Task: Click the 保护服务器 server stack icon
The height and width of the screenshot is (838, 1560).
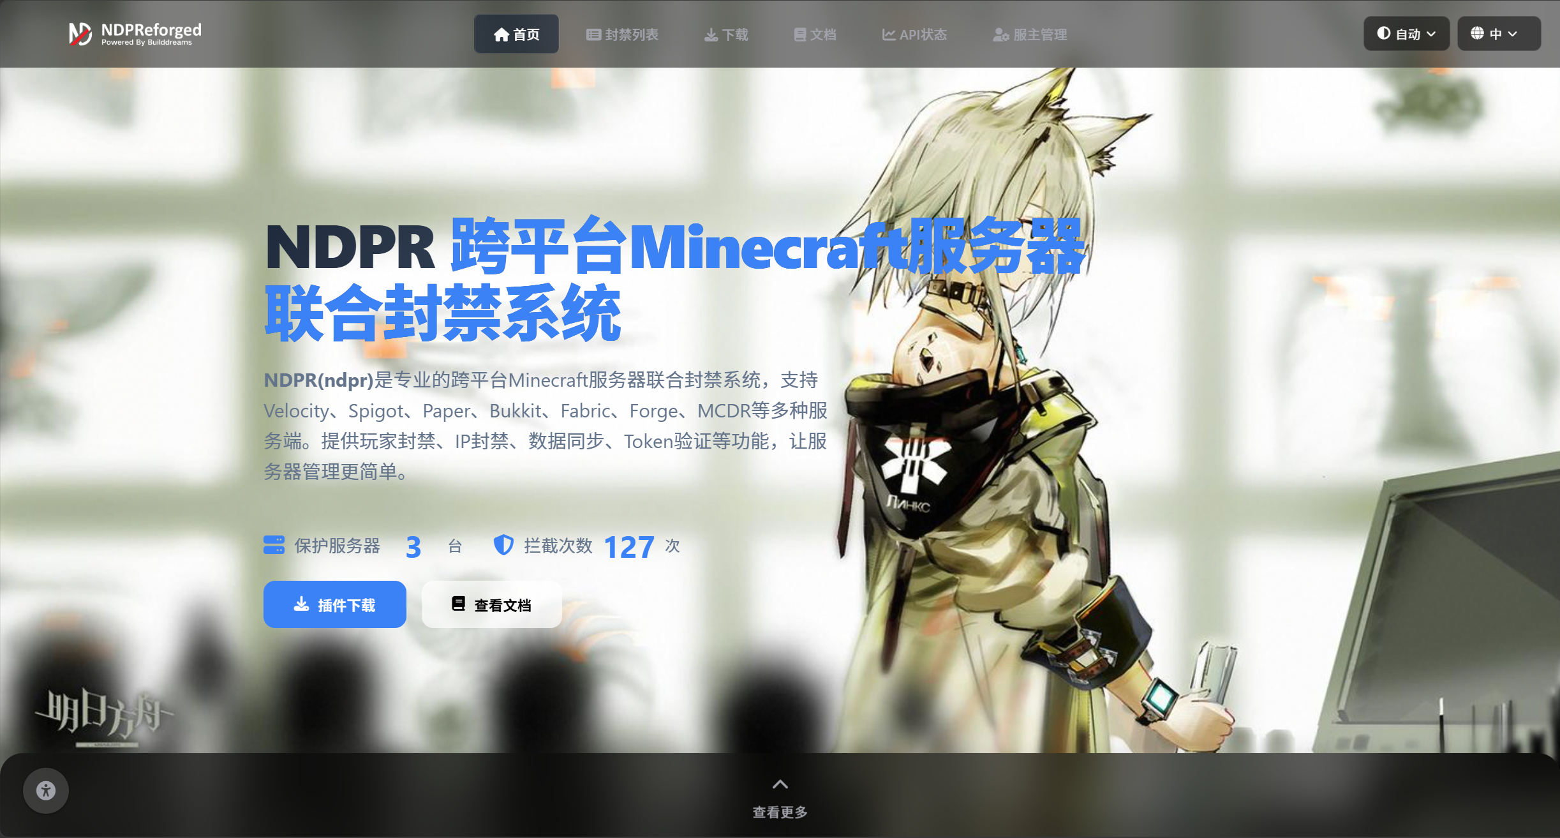Action: [274, 545]
